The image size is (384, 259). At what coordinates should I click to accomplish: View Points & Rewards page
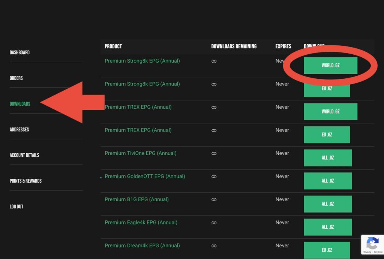pos(25,181)
